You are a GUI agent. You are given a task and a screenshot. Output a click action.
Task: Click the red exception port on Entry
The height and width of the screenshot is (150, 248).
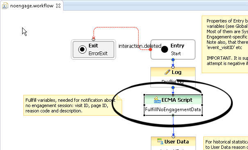150,49
